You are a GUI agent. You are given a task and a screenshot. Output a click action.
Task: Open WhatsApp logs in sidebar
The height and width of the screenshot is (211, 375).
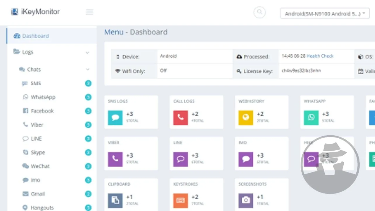point(43,97)
